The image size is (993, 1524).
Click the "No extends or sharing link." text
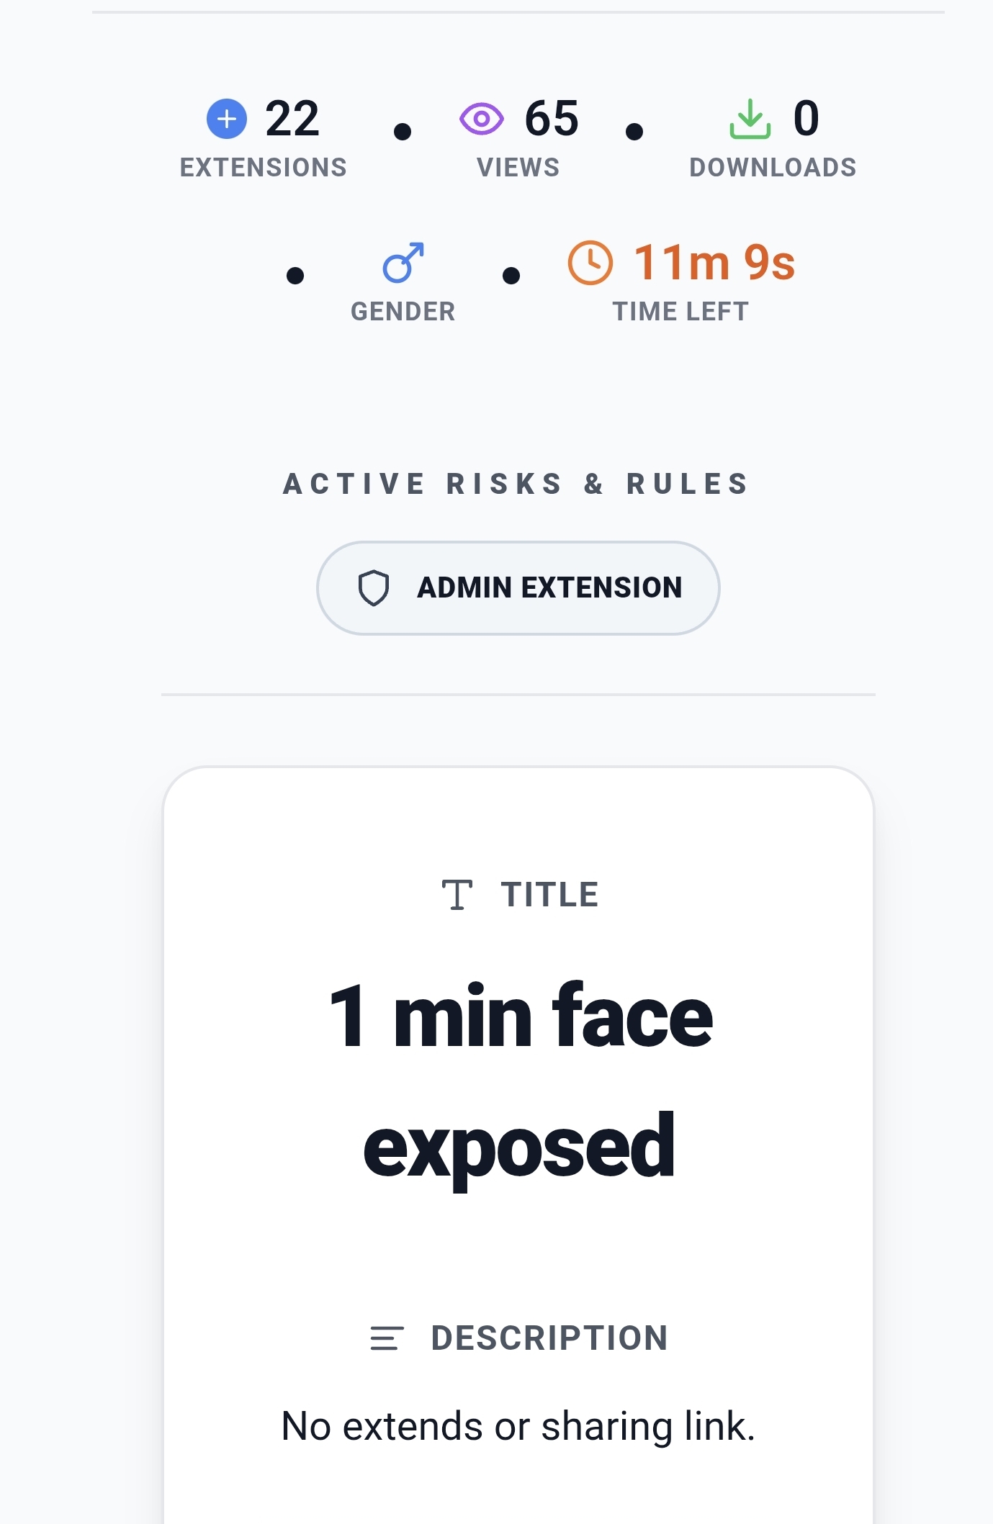pyautogui.click(x=518, y=1426)
